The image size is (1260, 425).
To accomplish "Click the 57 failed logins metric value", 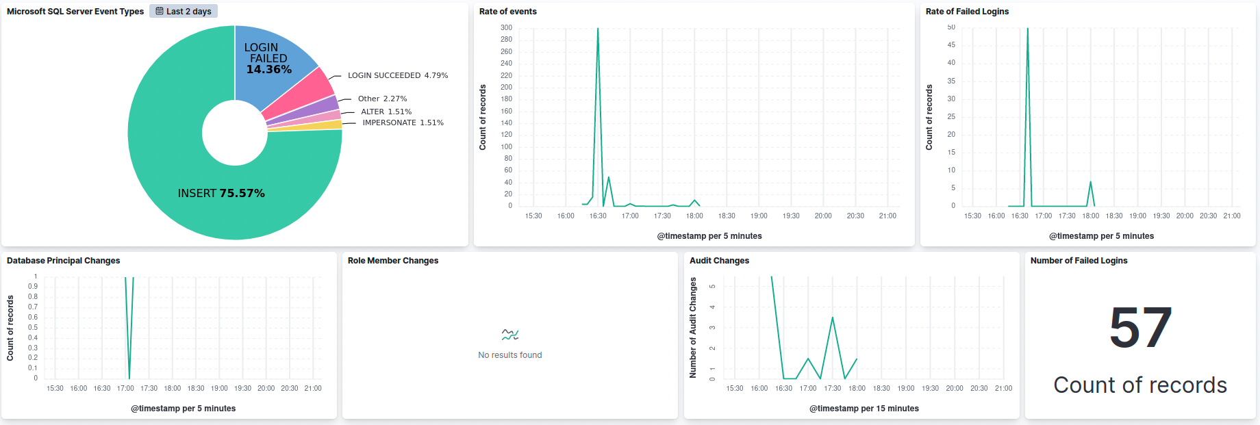I will point(1140,329).
